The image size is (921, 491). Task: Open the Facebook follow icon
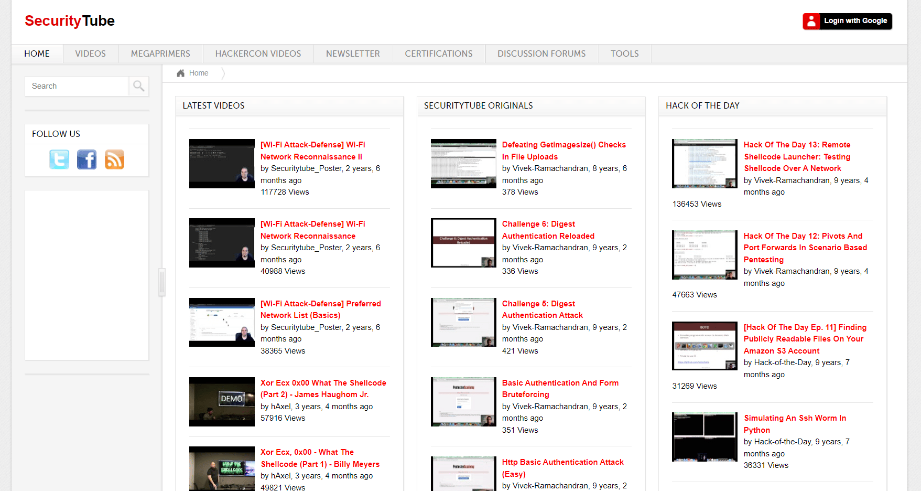(86, 159)
